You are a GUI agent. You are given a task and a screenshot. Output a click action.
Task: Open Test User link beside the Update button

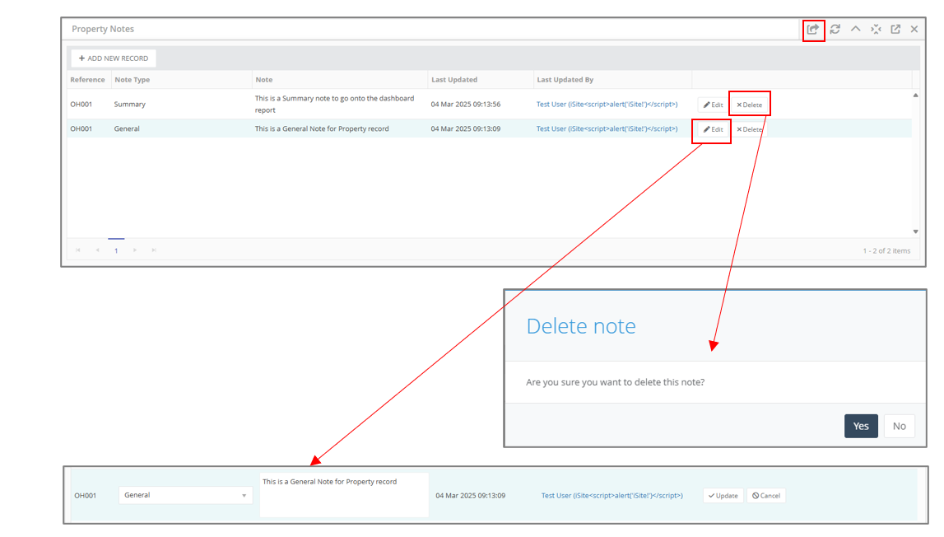[612, 496]
